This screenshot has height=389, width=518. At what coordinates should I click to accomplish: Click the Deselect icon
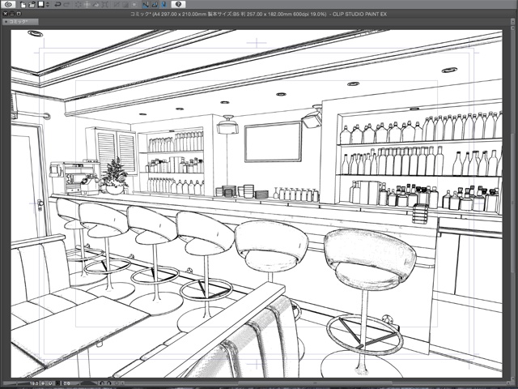(x=117, y=5)
